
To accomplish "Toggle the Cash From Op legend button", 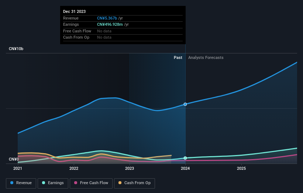I will tap(134, 183).
